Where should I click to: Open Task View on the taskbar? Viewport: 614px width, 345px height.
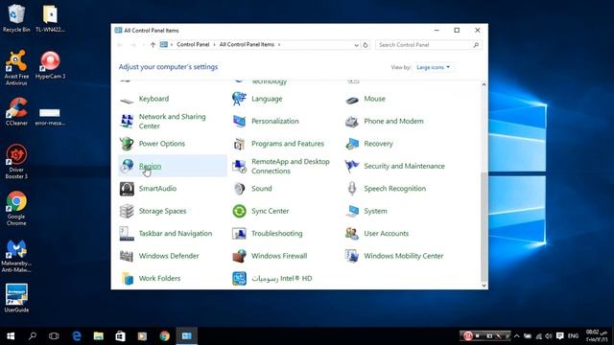(x=54, y=336)
